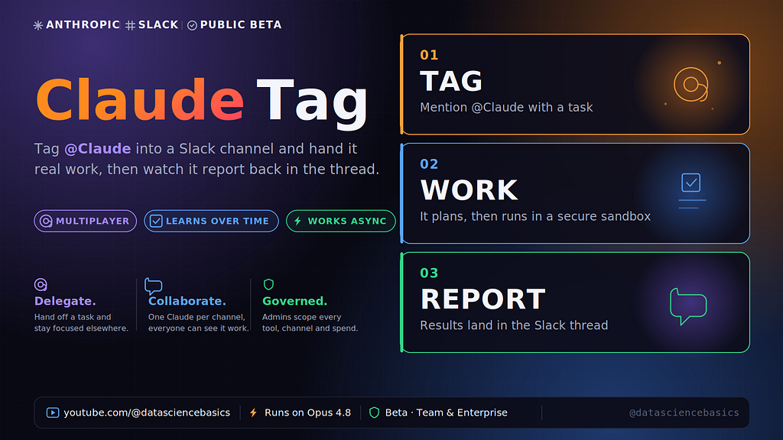Click the white Tag title word

pos(313,104)
